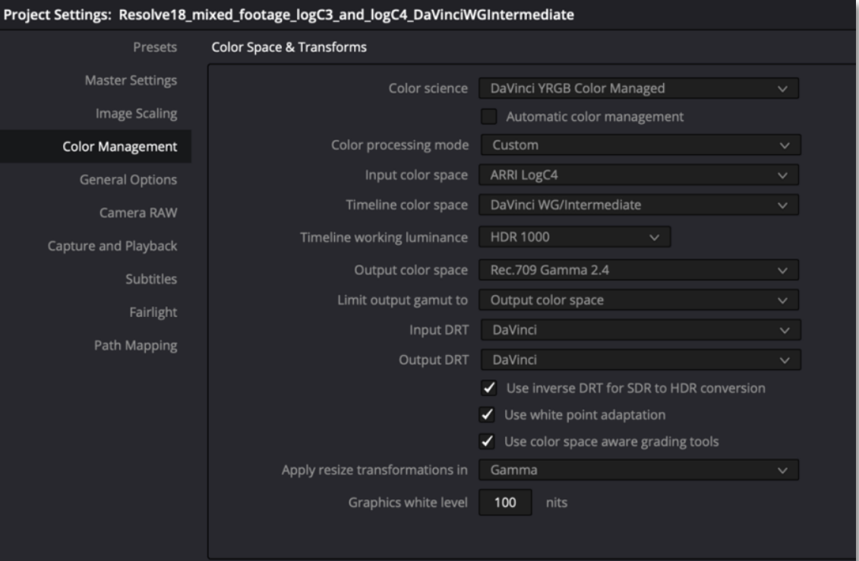Switch to the Camera RAW settings
This screenshot has height=561, width=859.
pos(138,213)
